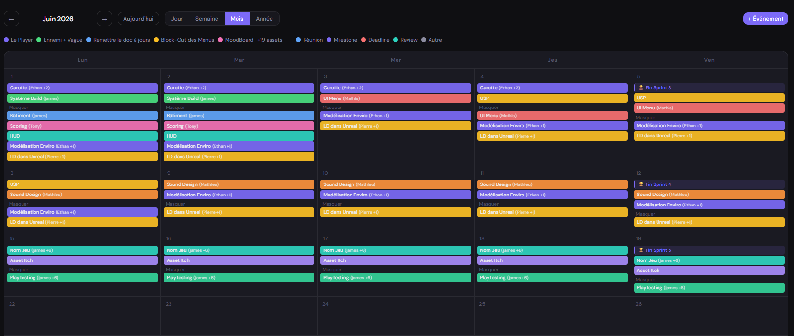Viewport: 794px width, 336px height.
Task: Expand the +19 assets filter list
Action: 270,40
